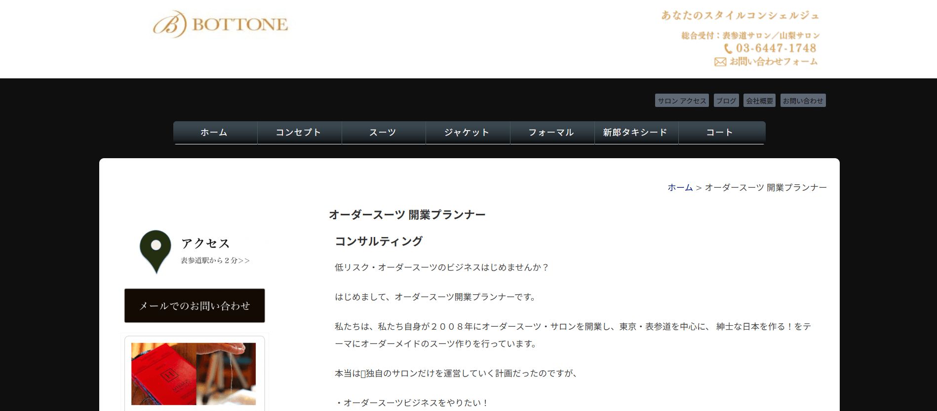This screenshot has width=937, height=411.
Task: Click the dark お問い合わせ button
Action: (x=803, y=101)
